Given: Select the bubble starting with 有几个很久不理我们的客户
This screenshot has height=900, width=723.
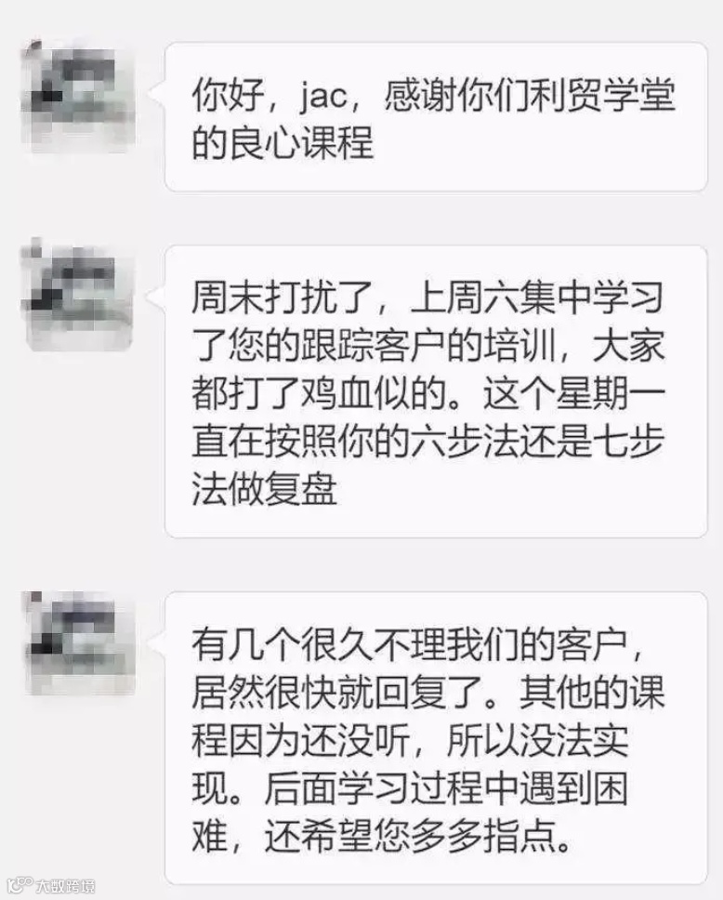Looking at the screenshot, I should point(436,738).
